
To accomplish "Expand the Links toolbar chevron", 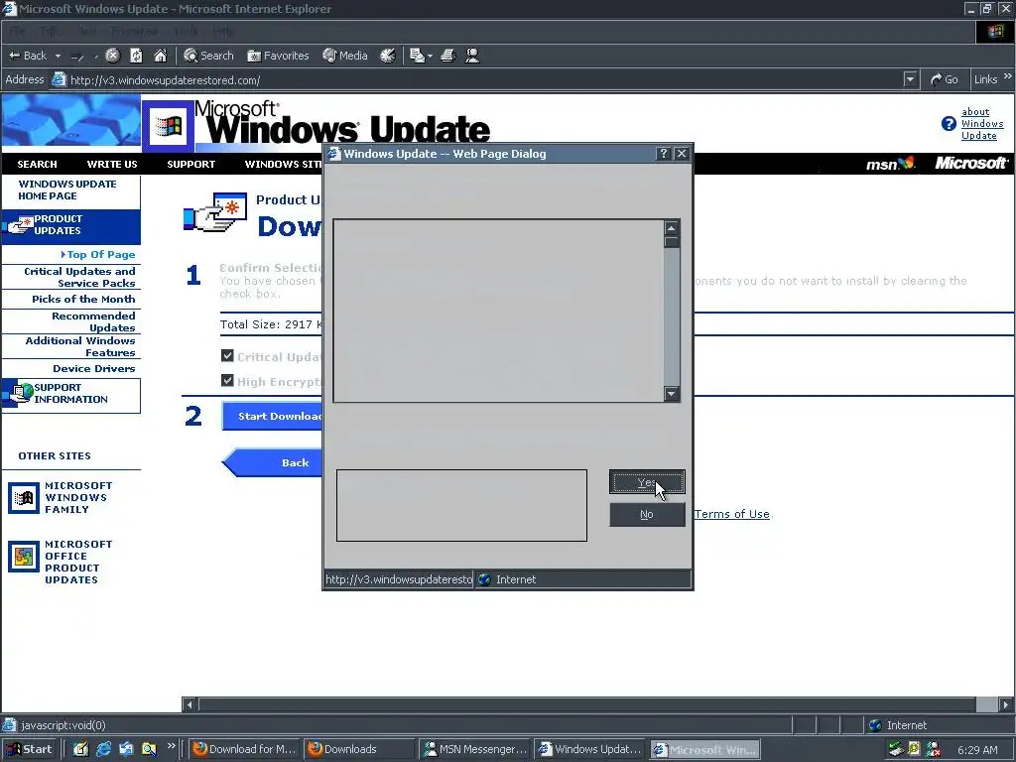I will click(1008, 76).
